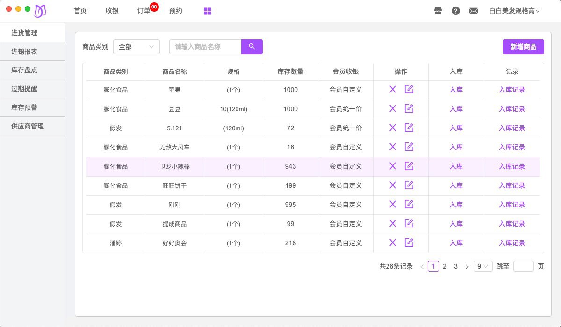Click the store icon in top bar
561x327 pixels.
pos(438,11)
